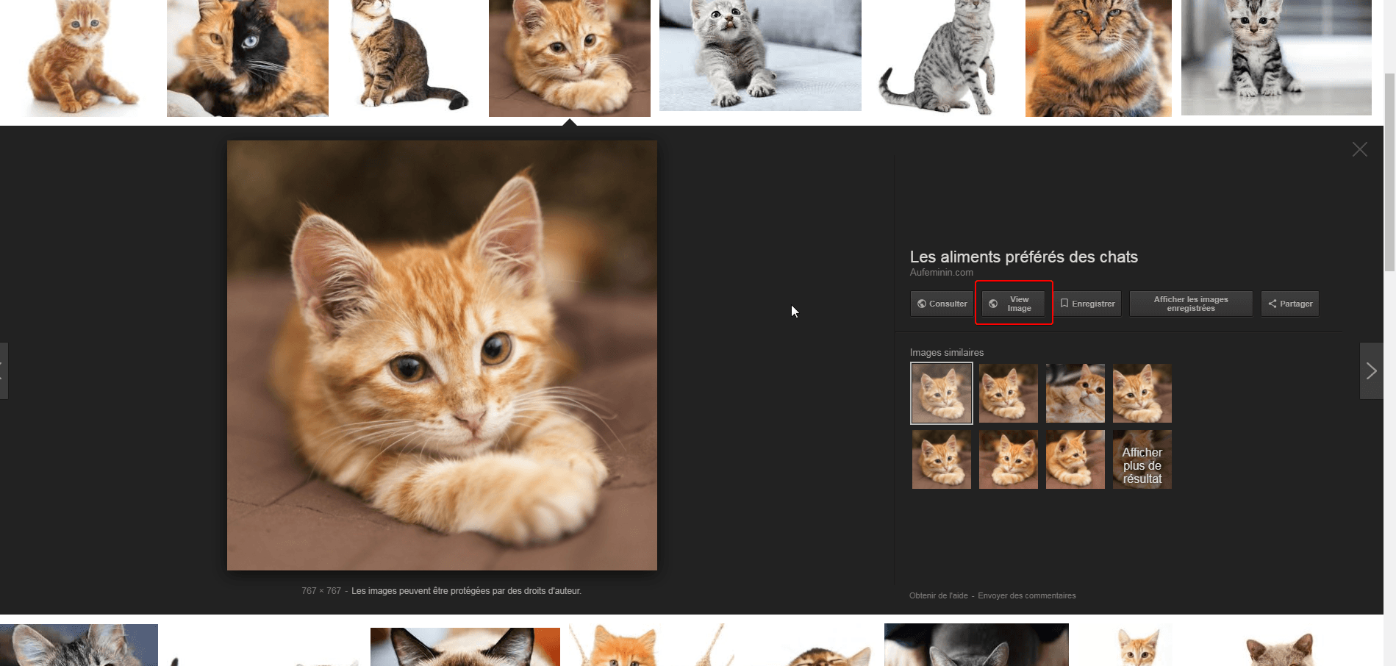Open the standing silver tabby cat thumbnail
The image size is (1396, 666).
[x=942, y=58]
